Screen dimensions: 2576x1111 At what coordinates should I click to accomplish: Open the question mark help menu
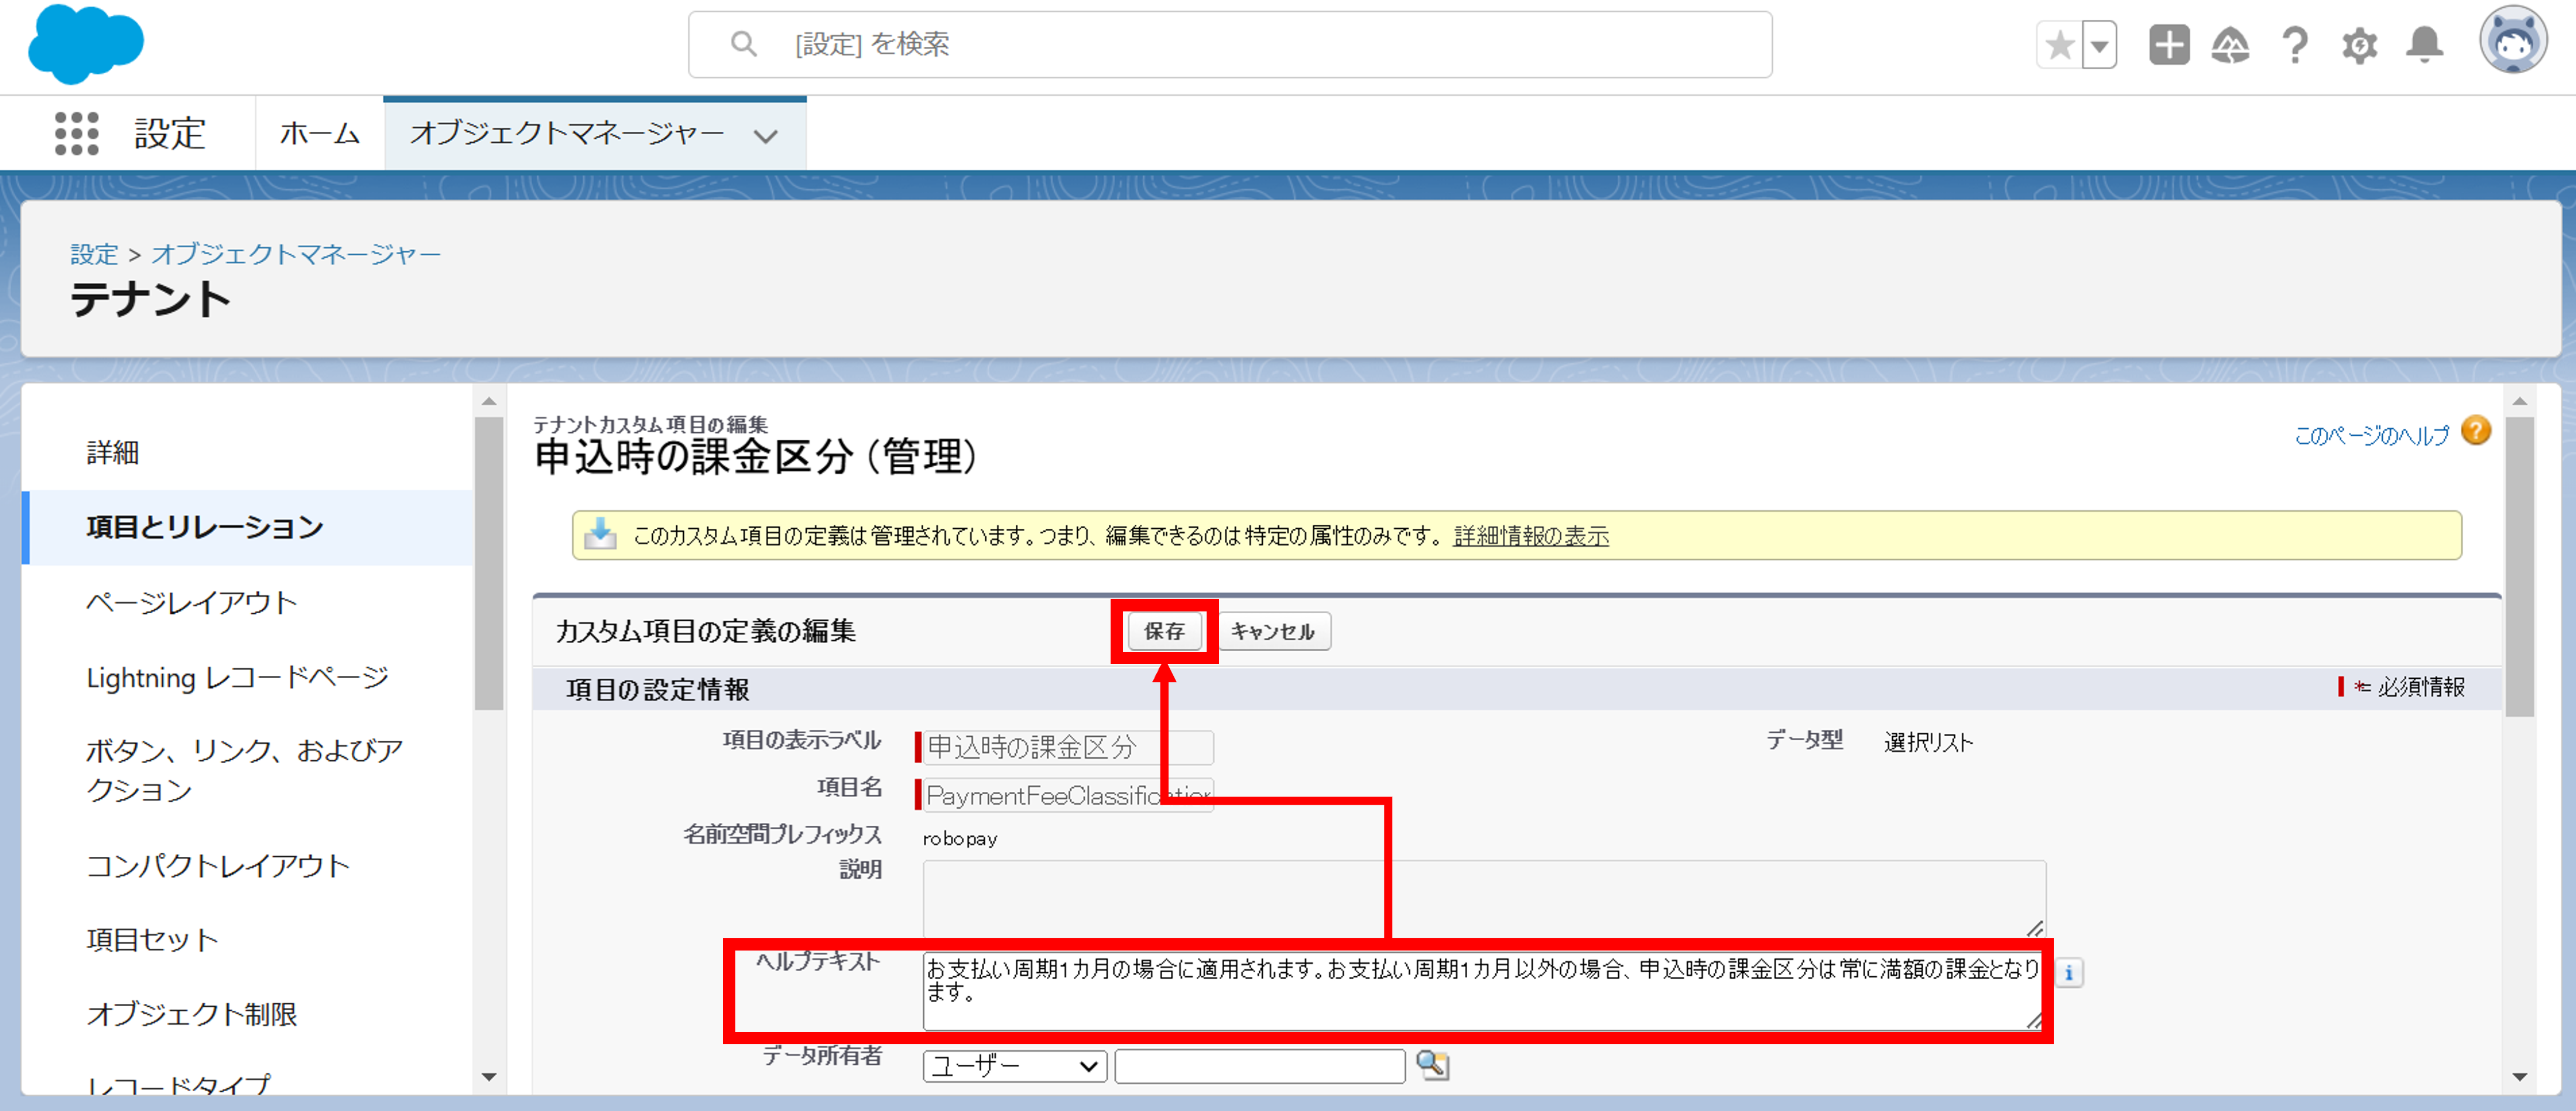(x=2295, y=45)
